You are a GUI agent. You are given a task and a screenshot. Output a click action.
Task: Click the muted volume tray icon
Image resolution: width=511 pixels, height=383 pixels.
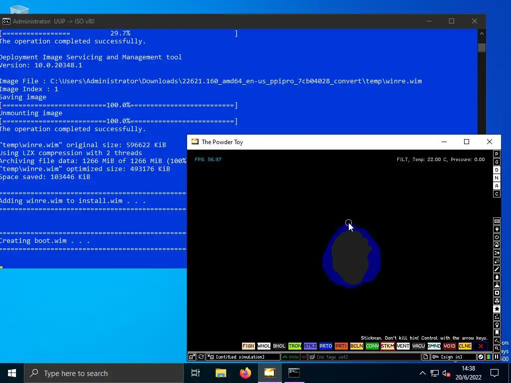click(447, 373)
